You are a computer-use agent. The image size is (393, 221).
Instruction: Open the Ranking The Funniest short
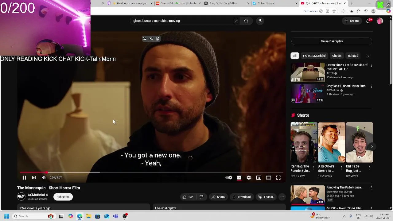click(x=304, y=142)
